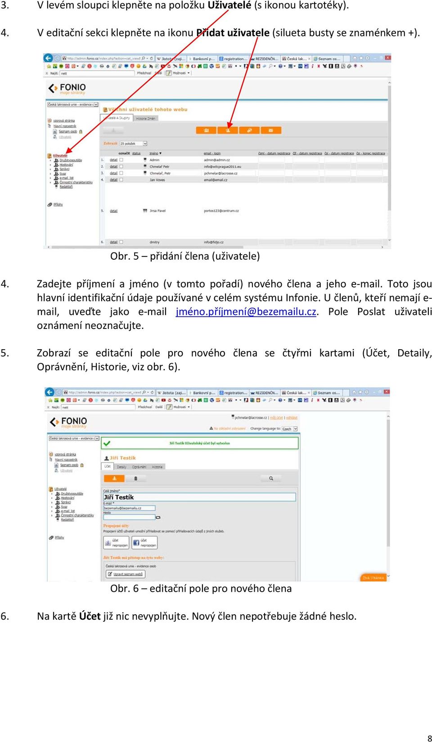Click the Upravit seznam webů button in Obr. 6

(x=126, y=574)
